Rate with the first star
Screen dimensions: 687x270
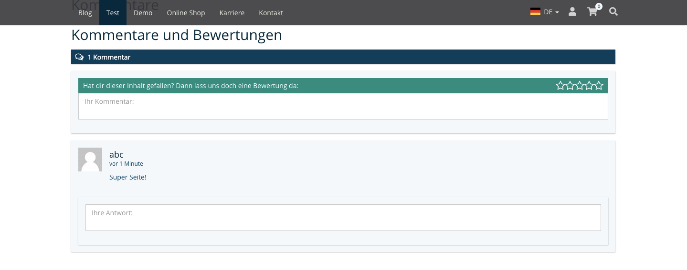point(560,86)
